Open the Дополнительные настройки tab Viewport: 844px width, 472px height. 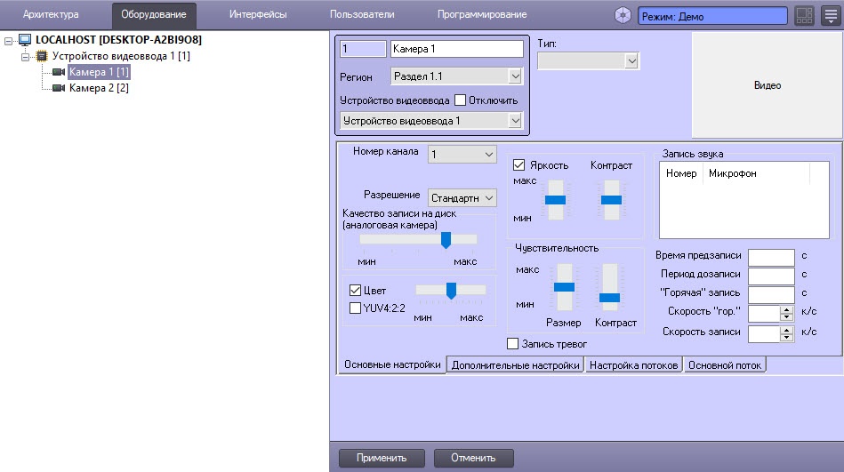(515, 365)
